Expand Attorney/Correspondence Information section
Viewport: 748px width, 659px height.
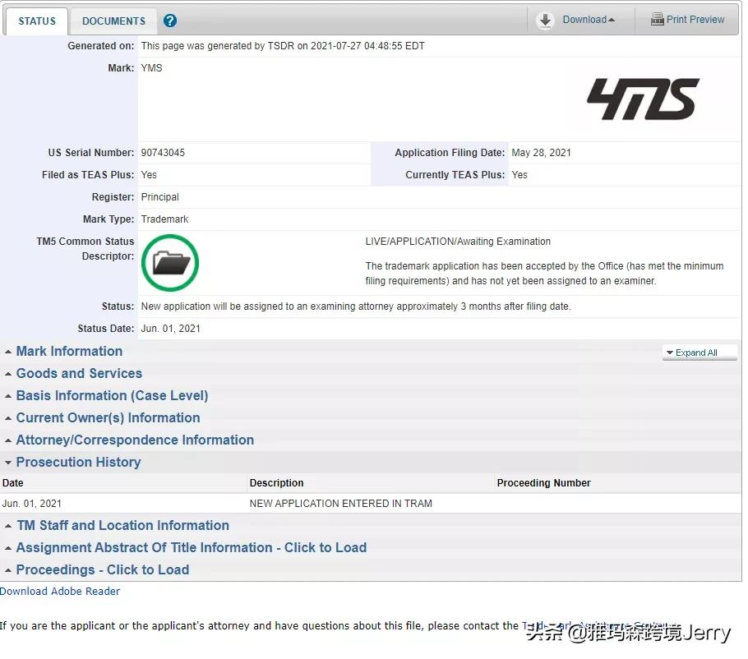[x=135, y=440]
